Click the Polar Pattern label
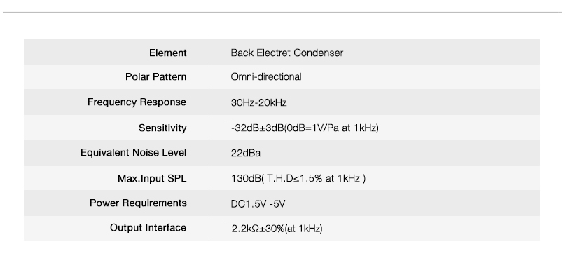Viewport: 568px width, 263px height. point(155,77)
